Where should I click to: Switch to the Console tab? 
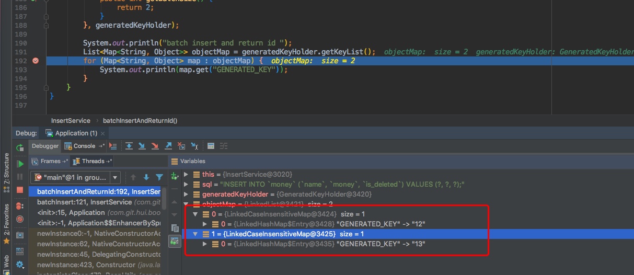pyautogui.click(x=84, y=146)
